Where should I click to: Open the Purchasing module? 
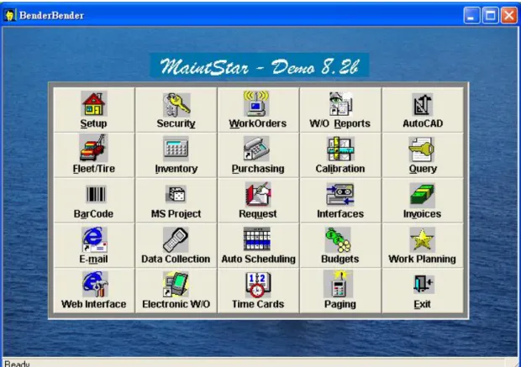258,155
